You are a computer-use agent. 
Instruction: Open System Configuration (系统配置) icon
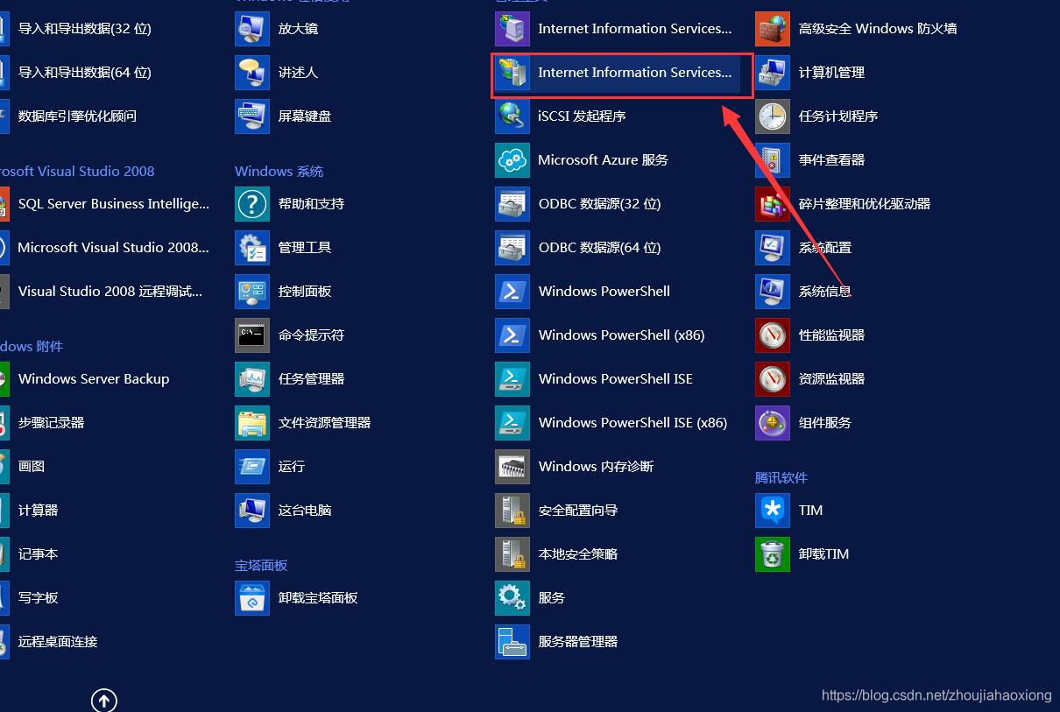coord(773,248)
